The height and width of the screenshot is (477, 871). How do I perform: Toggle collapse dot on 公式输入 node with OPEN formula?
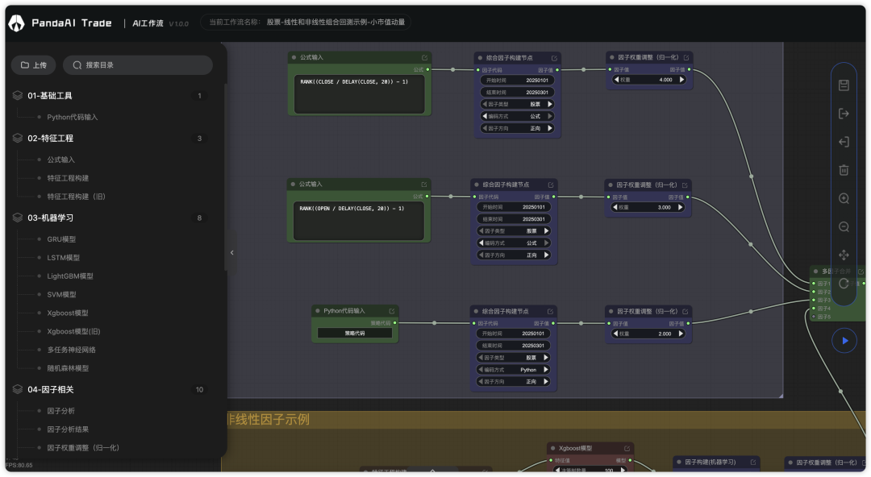(294, 185)
